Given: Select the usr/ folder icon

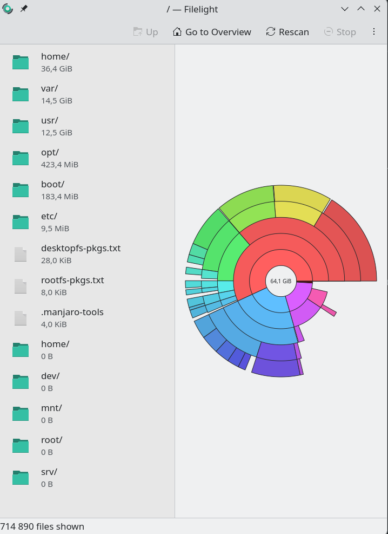Looking at the screenshot, I should 21,126.
